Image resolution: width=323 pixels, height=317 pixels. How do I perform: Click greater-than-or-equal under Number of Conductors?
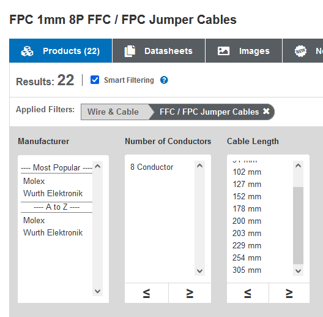190,293
